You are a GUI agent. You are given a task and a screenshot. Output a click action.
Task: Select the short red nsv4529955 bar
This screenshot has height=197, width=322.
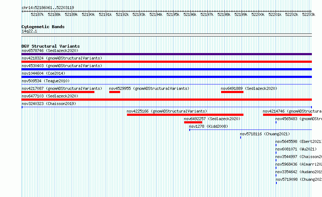(115, 92)
